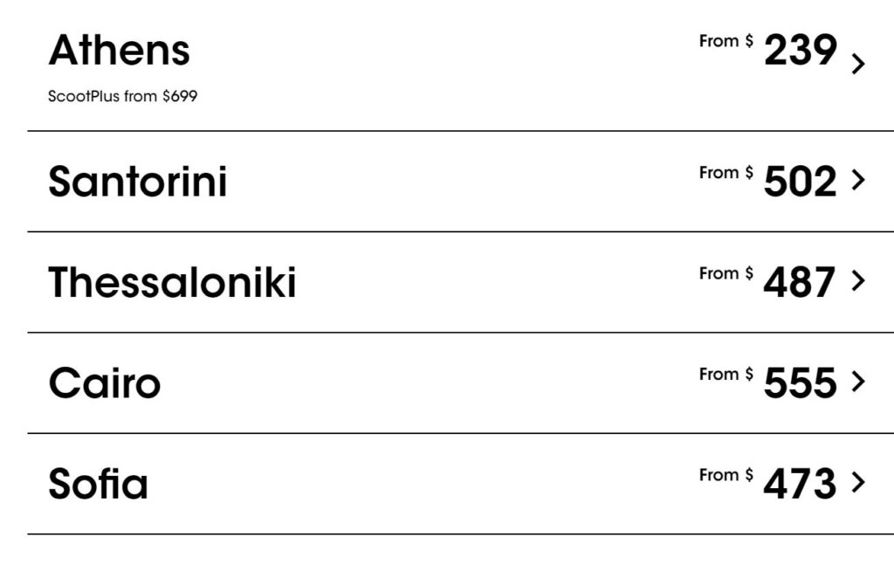Viewport: 894px width, 578px height.
Task: Click the chevron arrow in Santorini row
Action: click(858, 180)
